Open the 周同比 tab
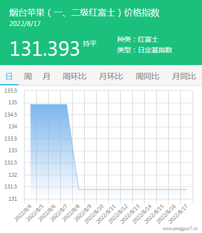The width and height of the screenshot is (202, 233). (x=148, y=76)
